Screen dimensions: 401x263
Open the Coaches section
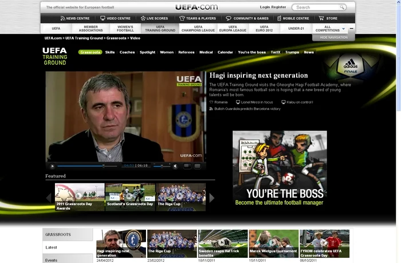(127, 52)
